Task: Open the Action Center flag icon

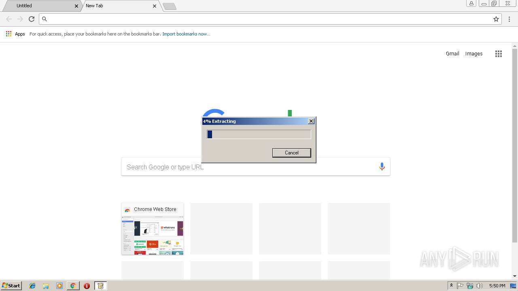Action: [x=460, y=286]
